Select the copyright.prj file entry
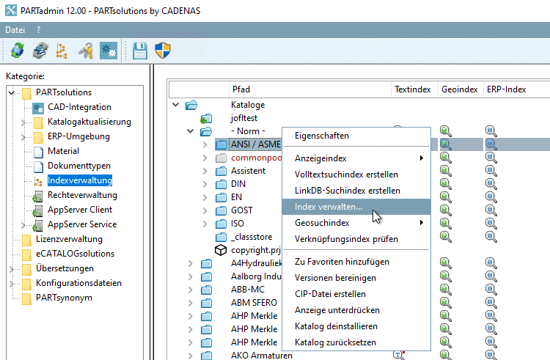Viewport: 550px width, 360px height. point(255,250)
